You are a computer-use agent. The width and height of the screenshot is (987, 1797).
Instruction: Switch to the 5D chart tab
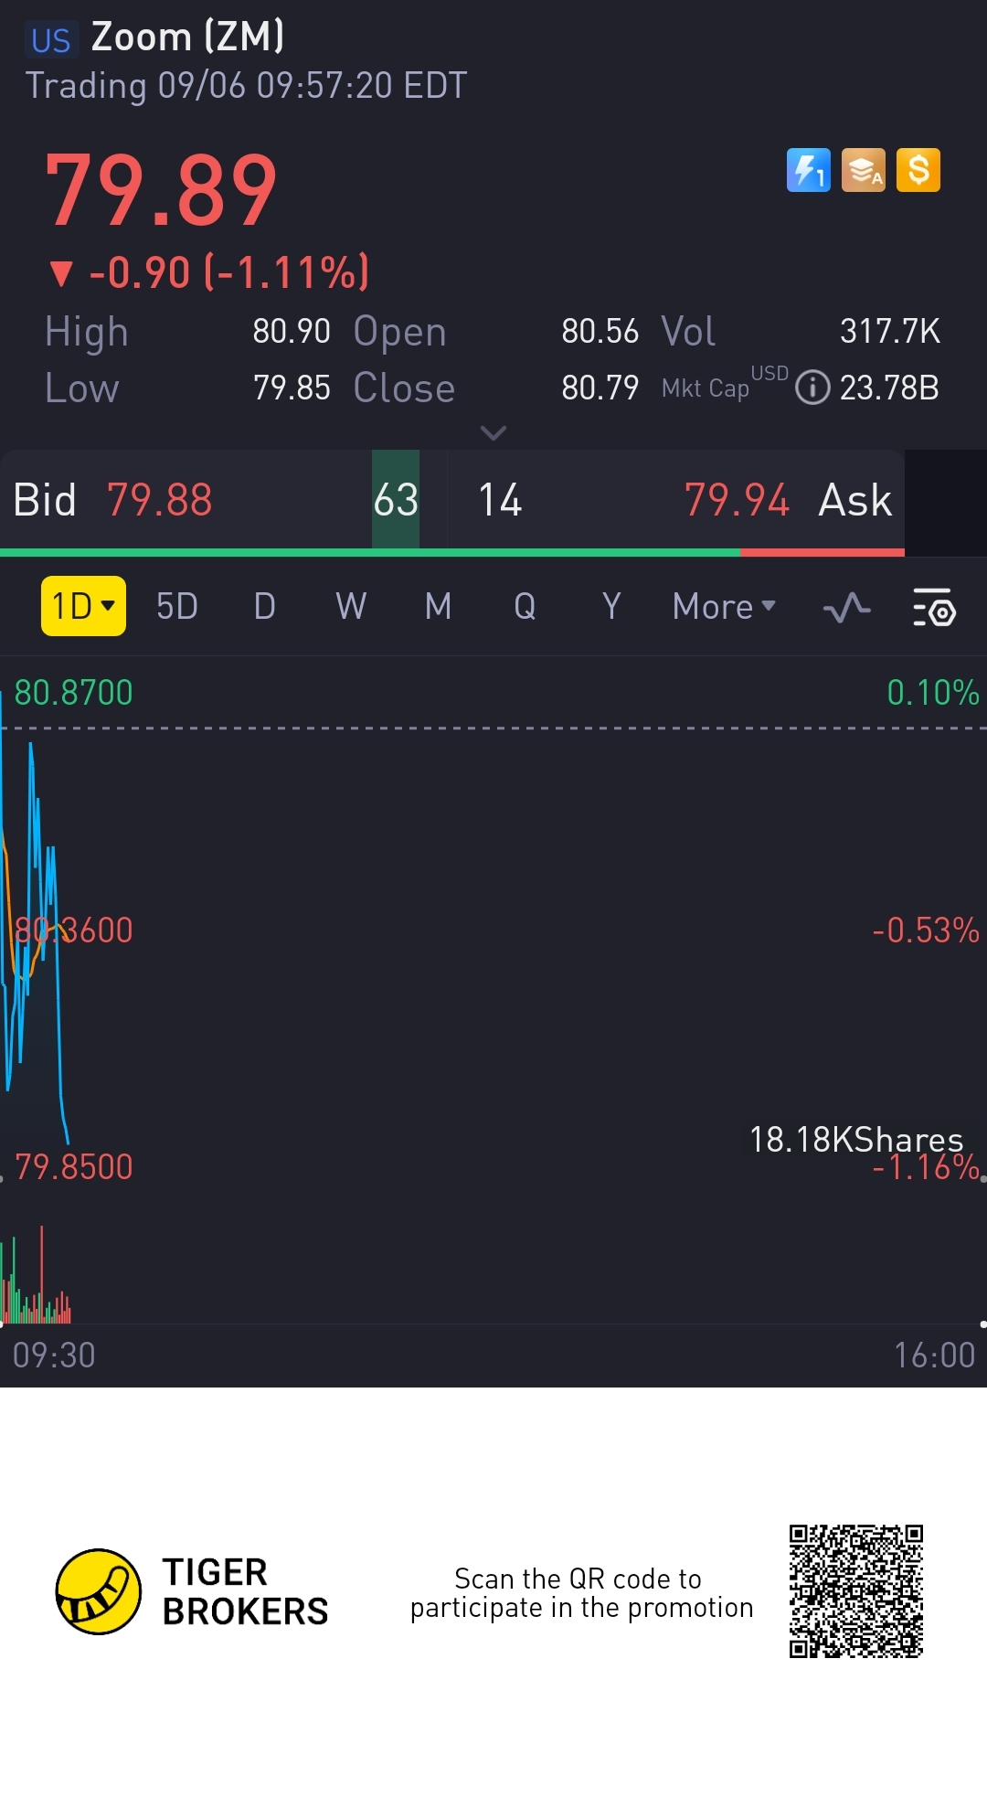[177, 606]
